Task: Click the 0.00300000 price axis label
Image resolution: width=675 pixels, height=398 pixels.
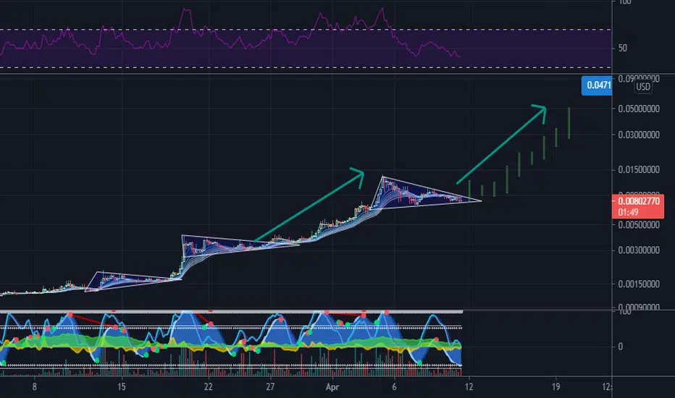Action: pyautogui.click(x=638, y=250)
